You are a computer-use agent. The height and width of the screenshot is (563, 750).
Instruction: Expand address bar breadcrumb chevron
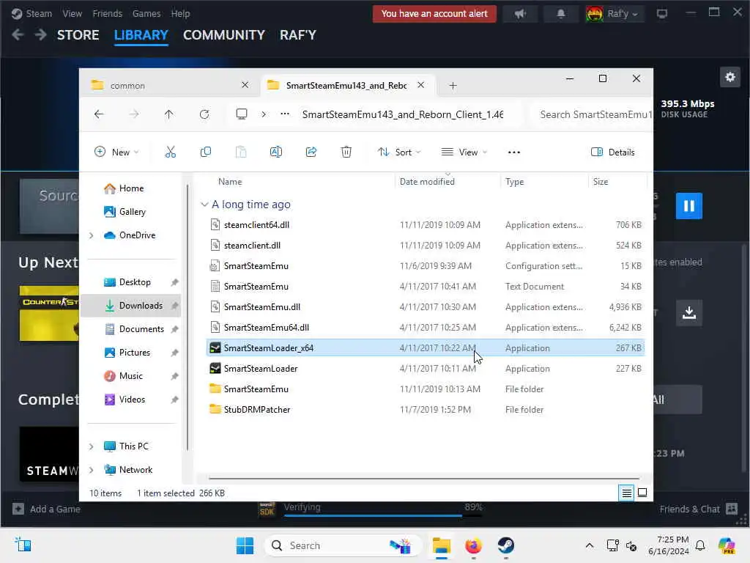click(x=264, y=114)
